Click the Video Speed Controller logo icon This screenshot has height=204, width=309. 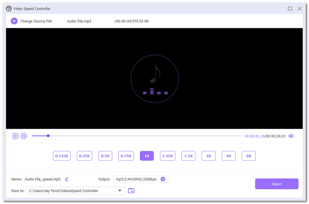click(x=8, y=8)
